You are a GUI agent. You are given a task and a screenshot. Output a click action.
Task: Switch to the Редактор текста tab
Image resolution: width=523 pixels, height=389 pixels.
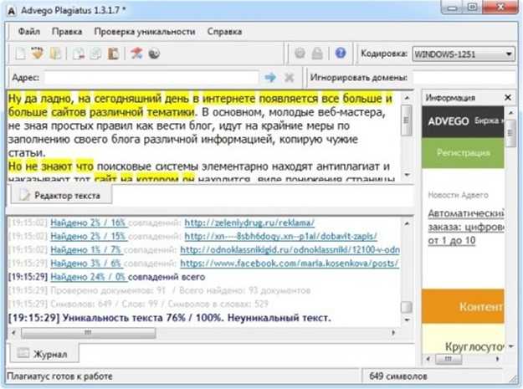[61, 195]
